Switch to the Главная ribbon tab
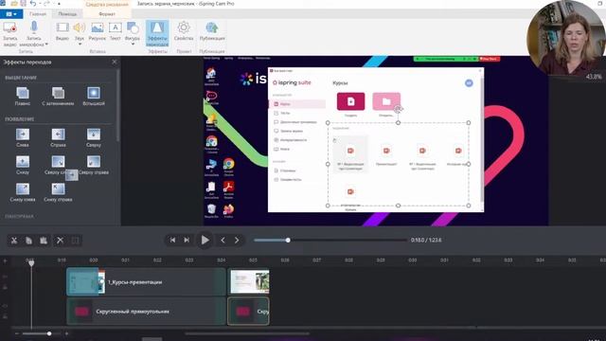Screen dimensions: 606x341 tap(38, 14)
